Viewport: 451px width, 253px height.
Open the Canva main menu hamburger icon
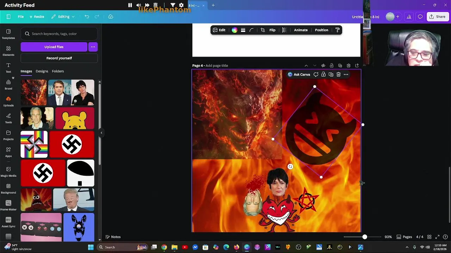point(8,17)
